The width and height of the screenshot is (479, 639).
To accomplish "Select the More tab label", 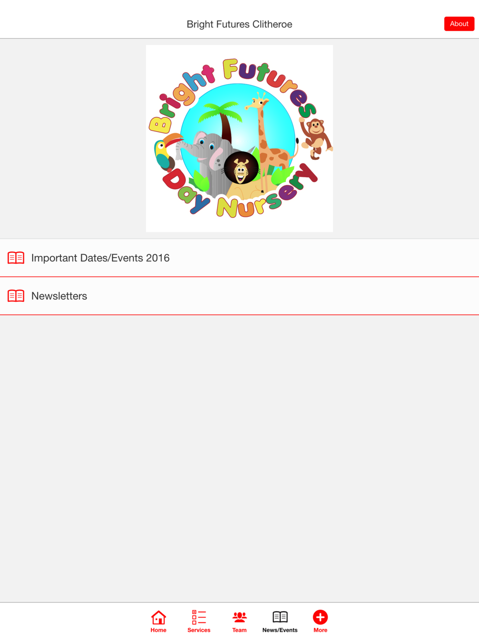I will 320,630.
